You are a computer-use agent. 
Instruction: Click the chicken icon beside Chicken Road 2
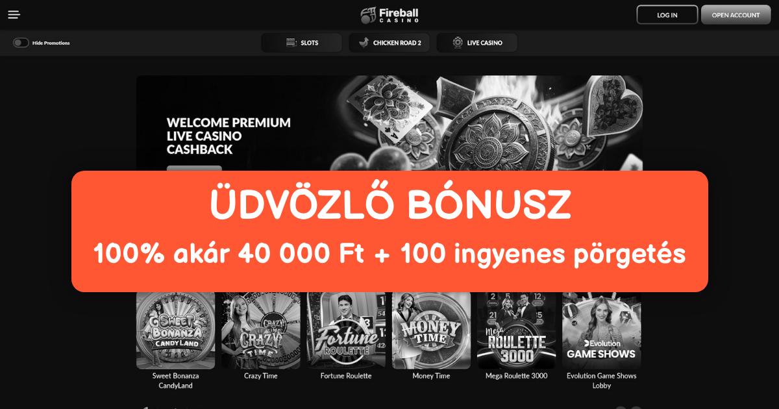[x=364, y=43]
